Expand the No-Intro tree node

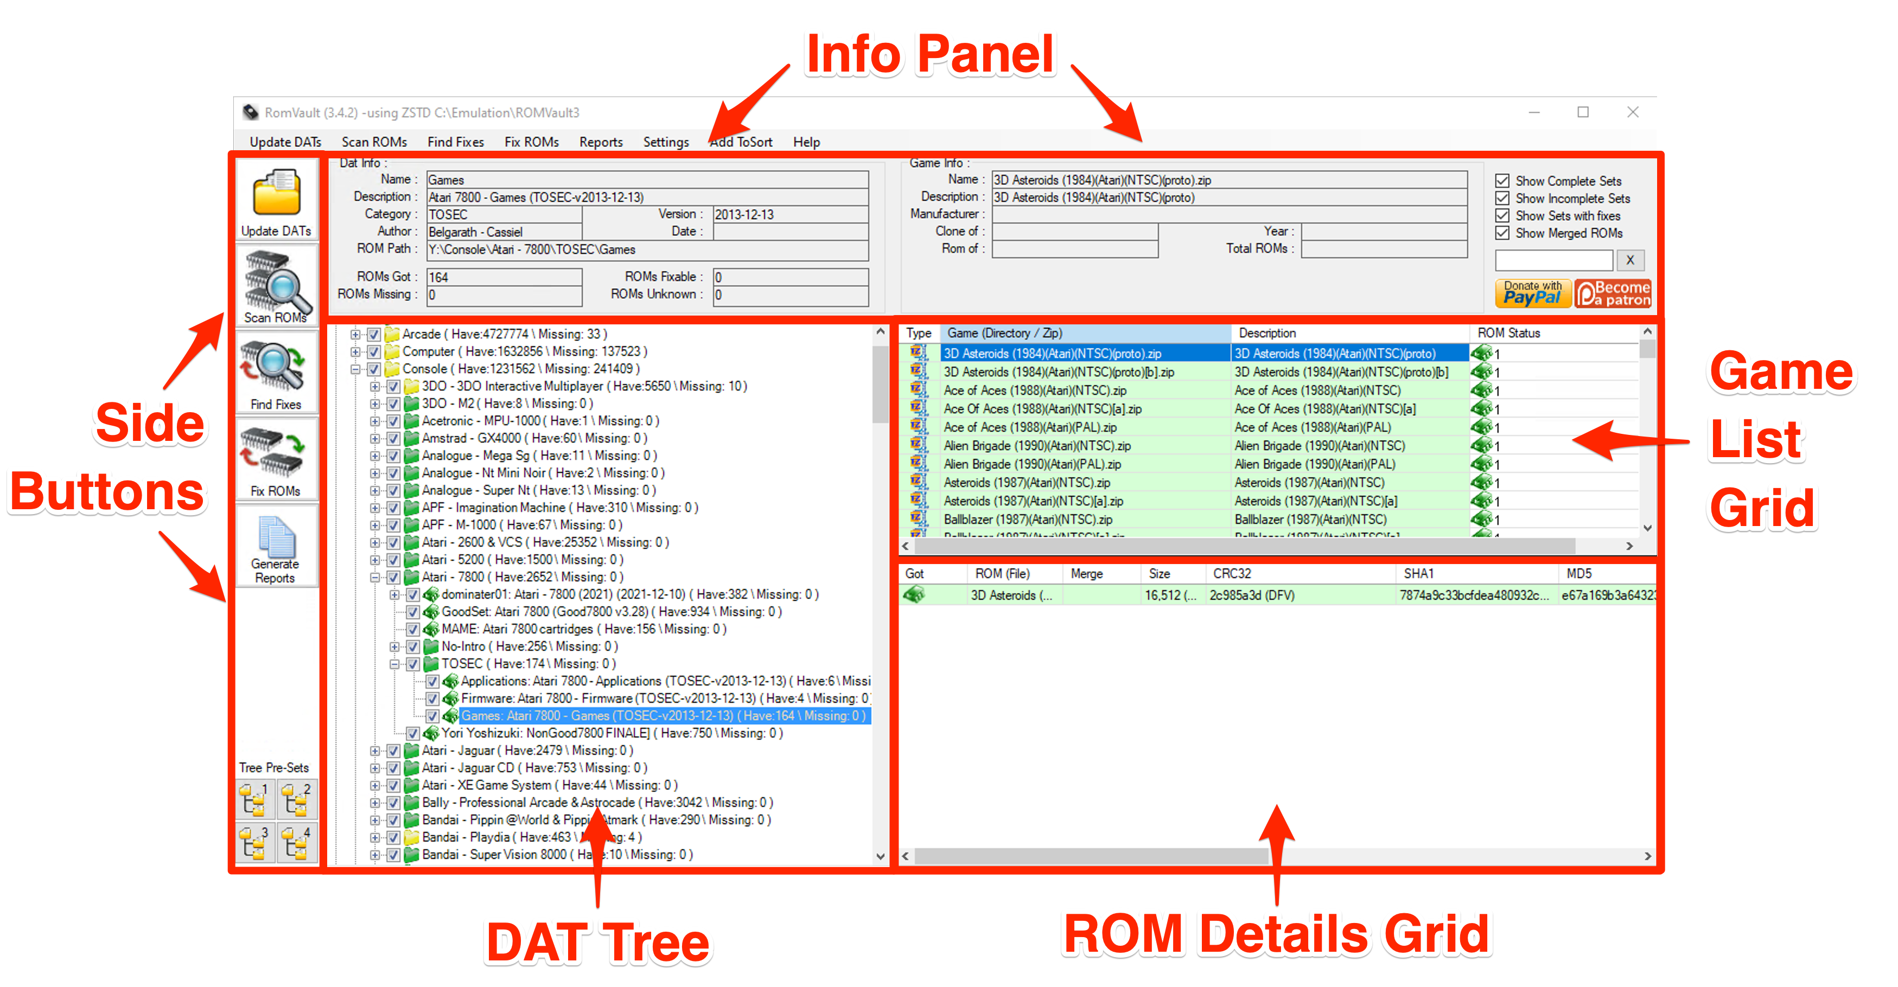[x=395, y=647]
